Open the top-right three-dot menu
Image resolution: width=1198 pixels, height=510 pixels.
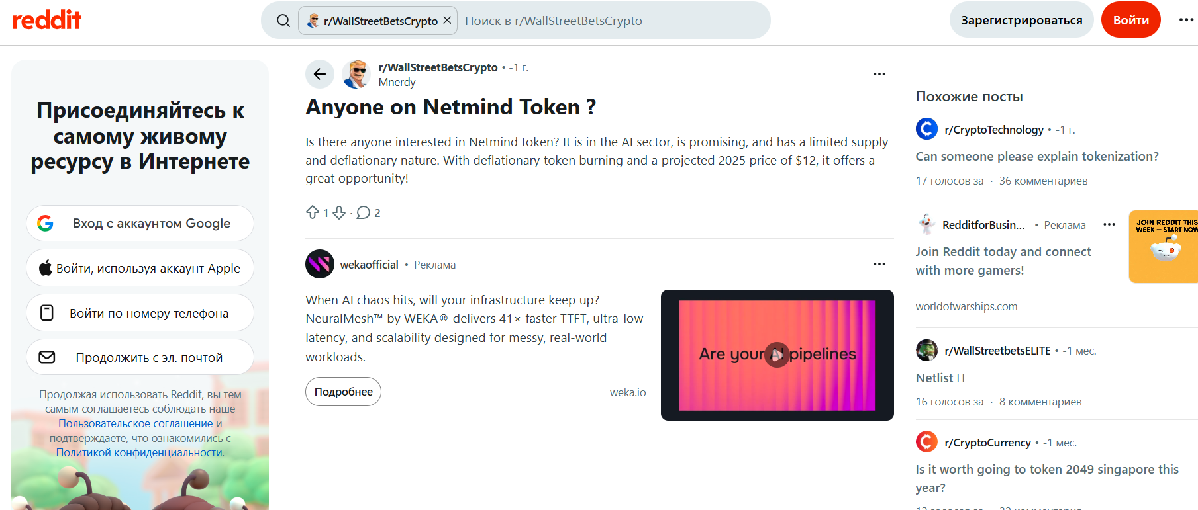(x=1187, y=20)
